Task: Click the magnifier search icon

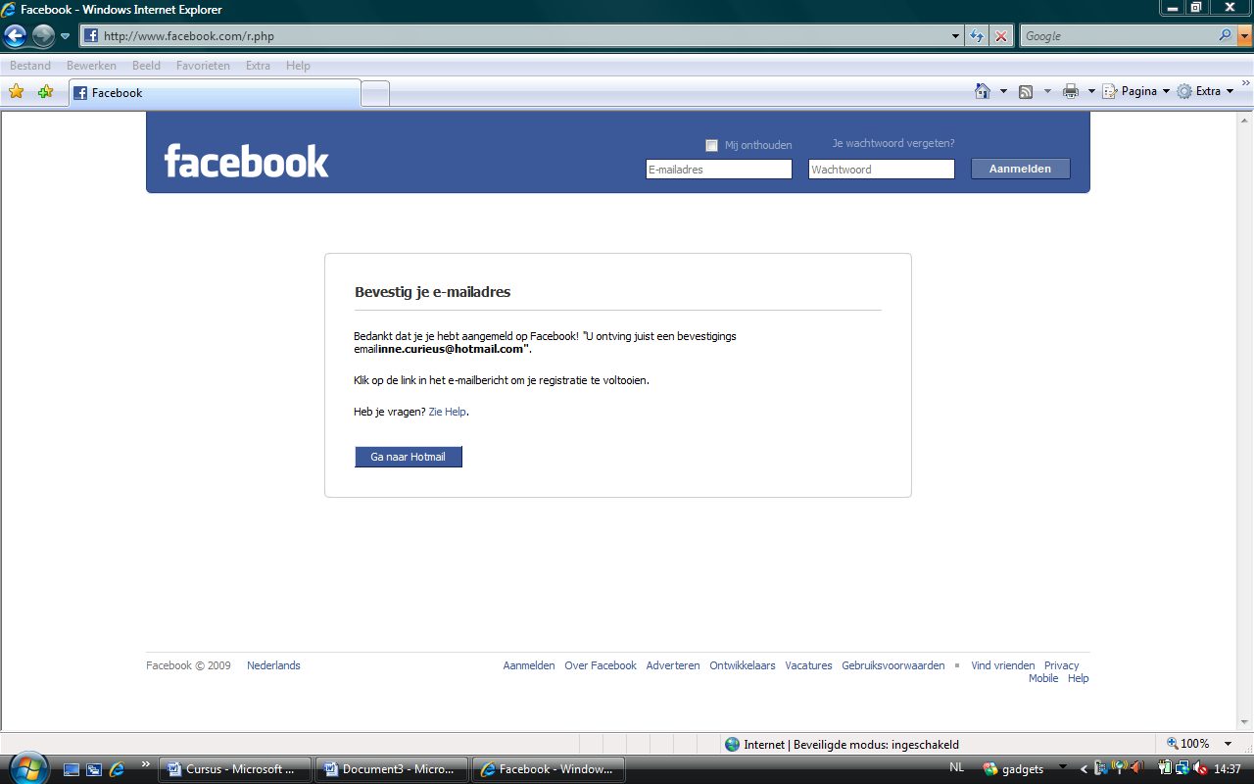Action: (1226, 35)
